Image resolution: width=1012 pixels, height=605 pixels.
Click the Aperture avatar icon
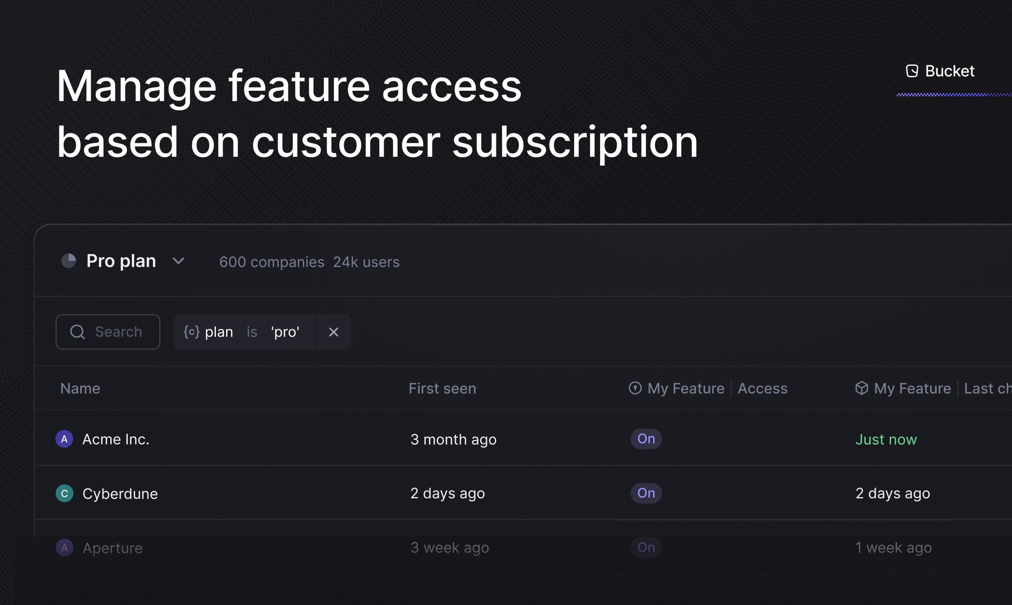coord(64,548)
